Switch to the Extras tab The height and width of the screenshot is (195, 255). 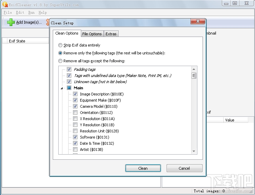point(111,34)
